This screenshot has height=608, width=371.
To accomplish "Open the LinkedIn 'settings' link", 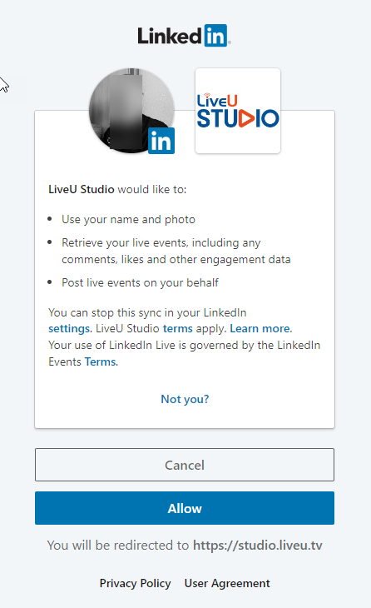I will [70, 328].
